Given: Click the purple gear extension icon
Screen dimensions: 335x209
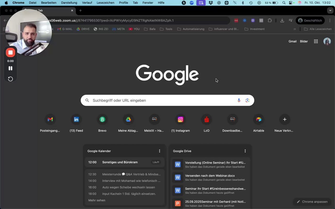Looking at the screenshot, I should click(253, 20).
